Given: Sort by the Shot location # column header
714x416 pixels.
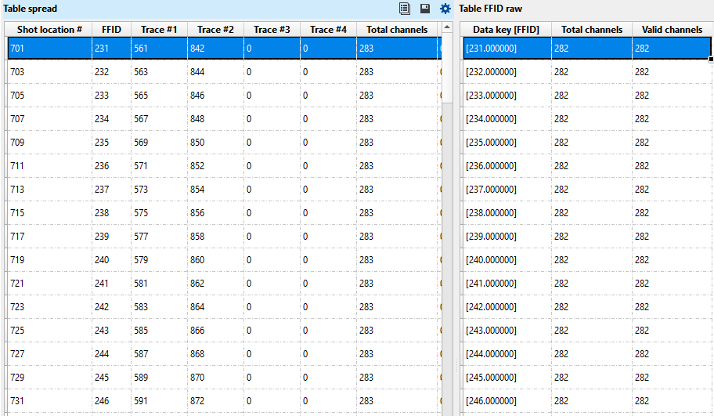Looking at the screenshot, I should pos(49,30).
